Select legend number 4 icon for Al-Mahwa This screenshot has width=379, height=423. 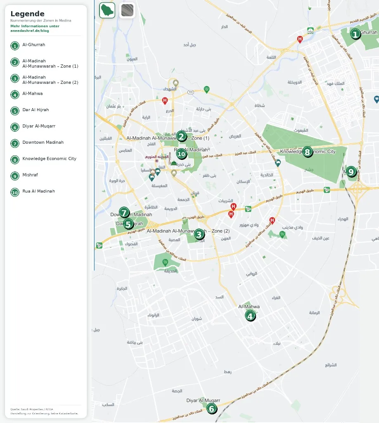coord(15,95)
